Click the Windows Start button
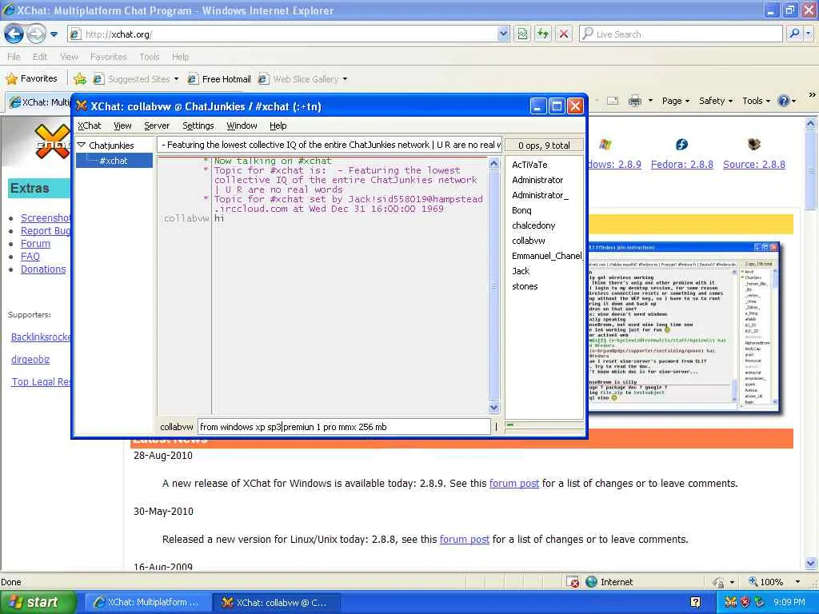The height and width of the screenshot is (614, 819). click(38, 602)
